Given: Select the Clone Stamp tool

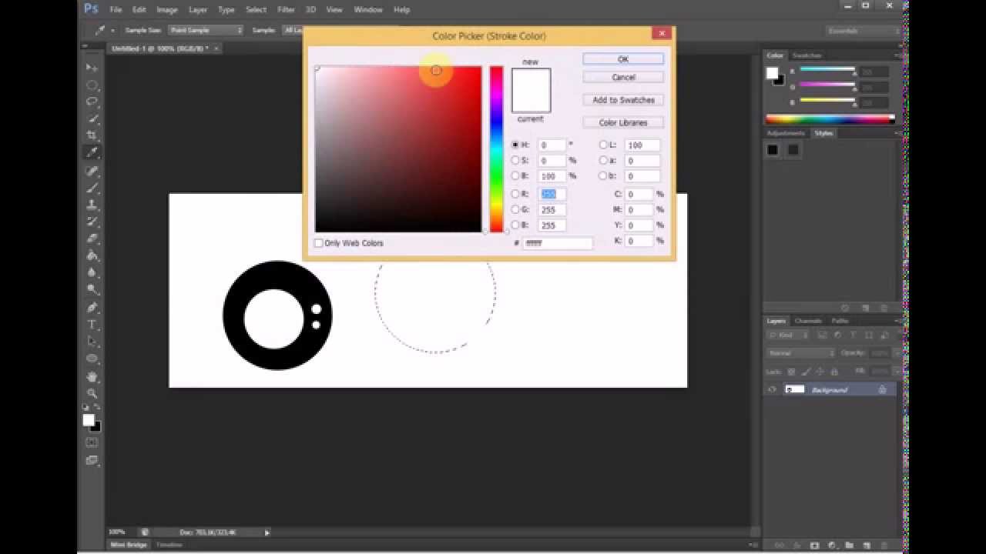Looking at the screenshot, I should [x=92, y=205].
